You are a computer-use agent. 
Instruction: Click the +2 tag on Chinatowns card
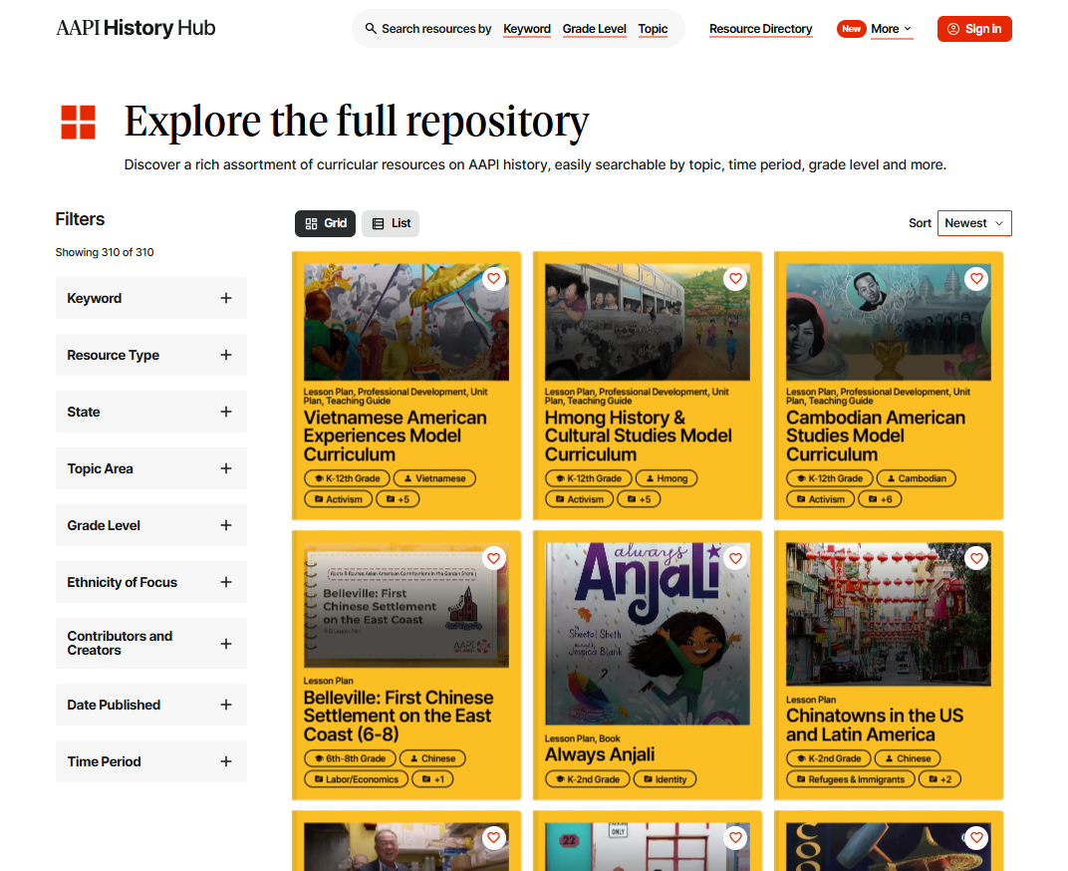[x=939, y=779]
